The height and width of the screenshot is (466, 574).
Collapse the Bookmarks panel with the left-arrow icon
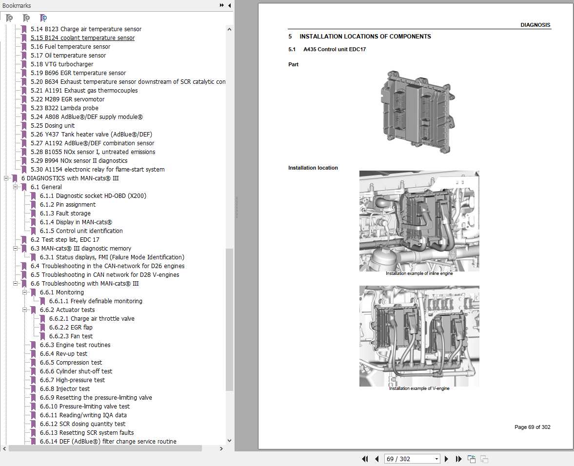[230, 5]
